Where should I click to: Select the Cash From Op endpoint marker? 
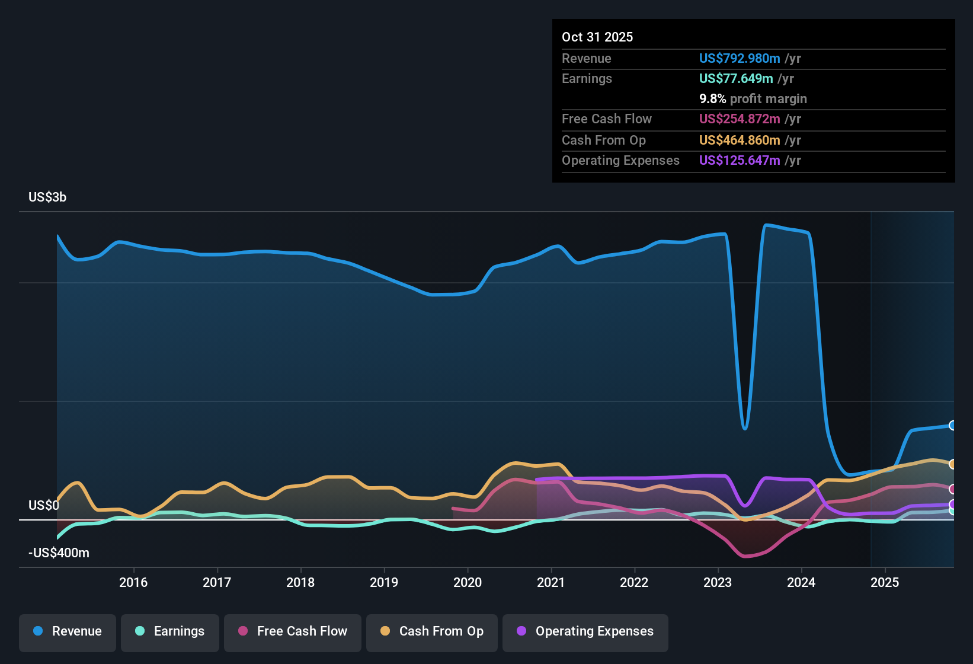[x=952, y=463]
